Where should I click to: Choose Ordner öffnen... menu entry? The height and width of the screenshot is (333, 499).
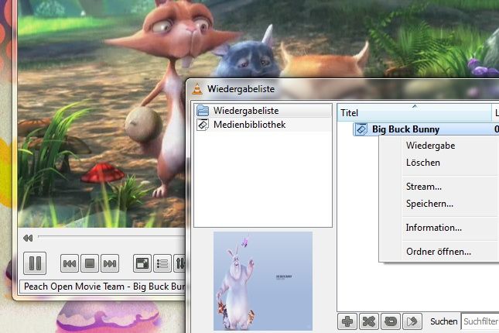tap(438, 251)
